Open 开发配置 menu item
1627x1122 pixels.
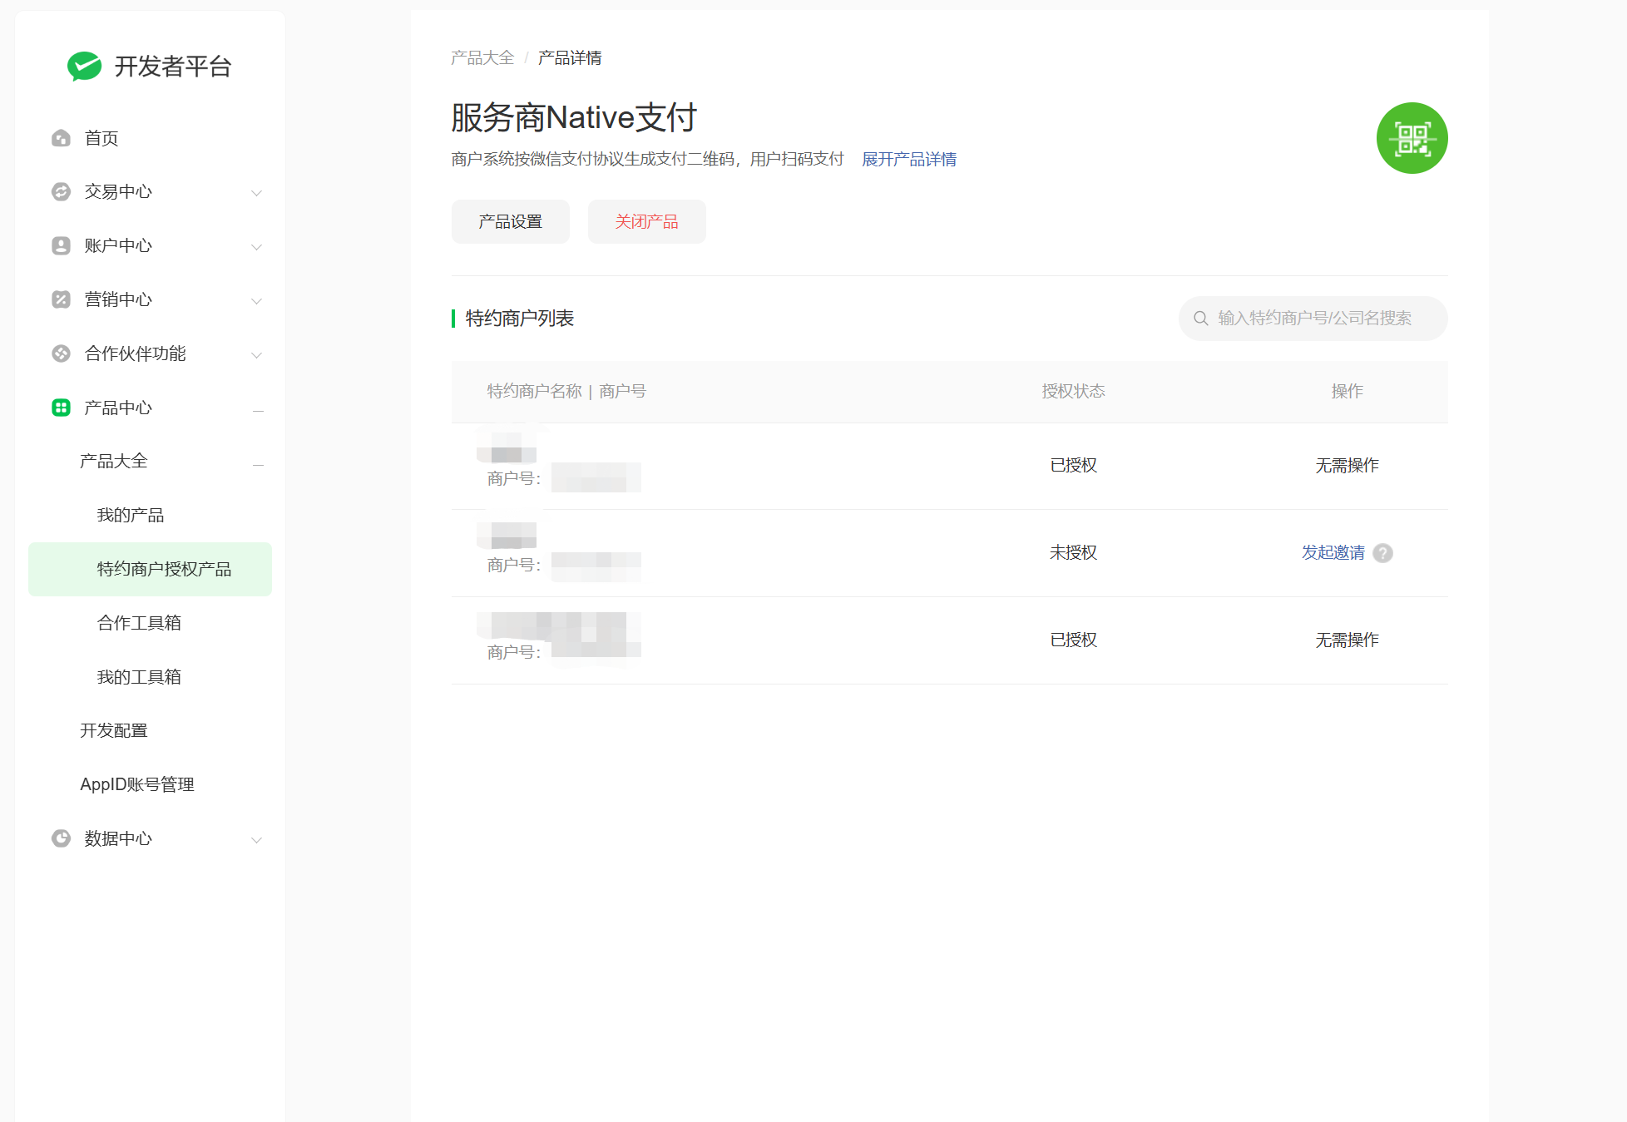pyautogui.click(x=114, y=730)
